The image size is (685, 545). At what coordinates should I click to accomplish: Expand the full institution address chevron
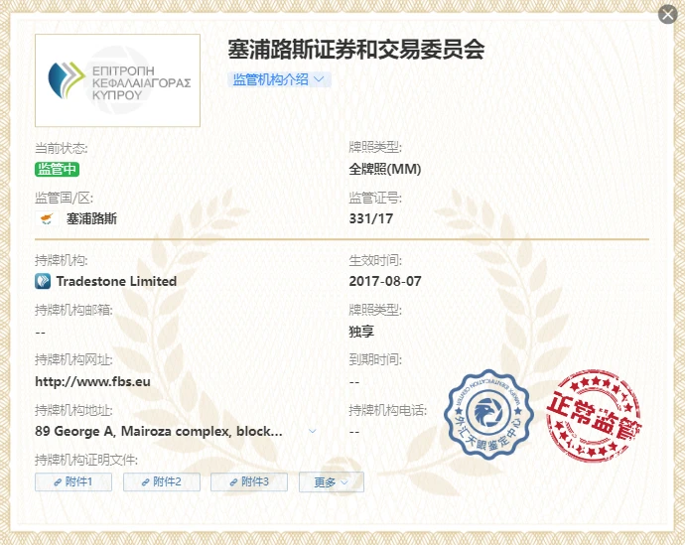312,431
